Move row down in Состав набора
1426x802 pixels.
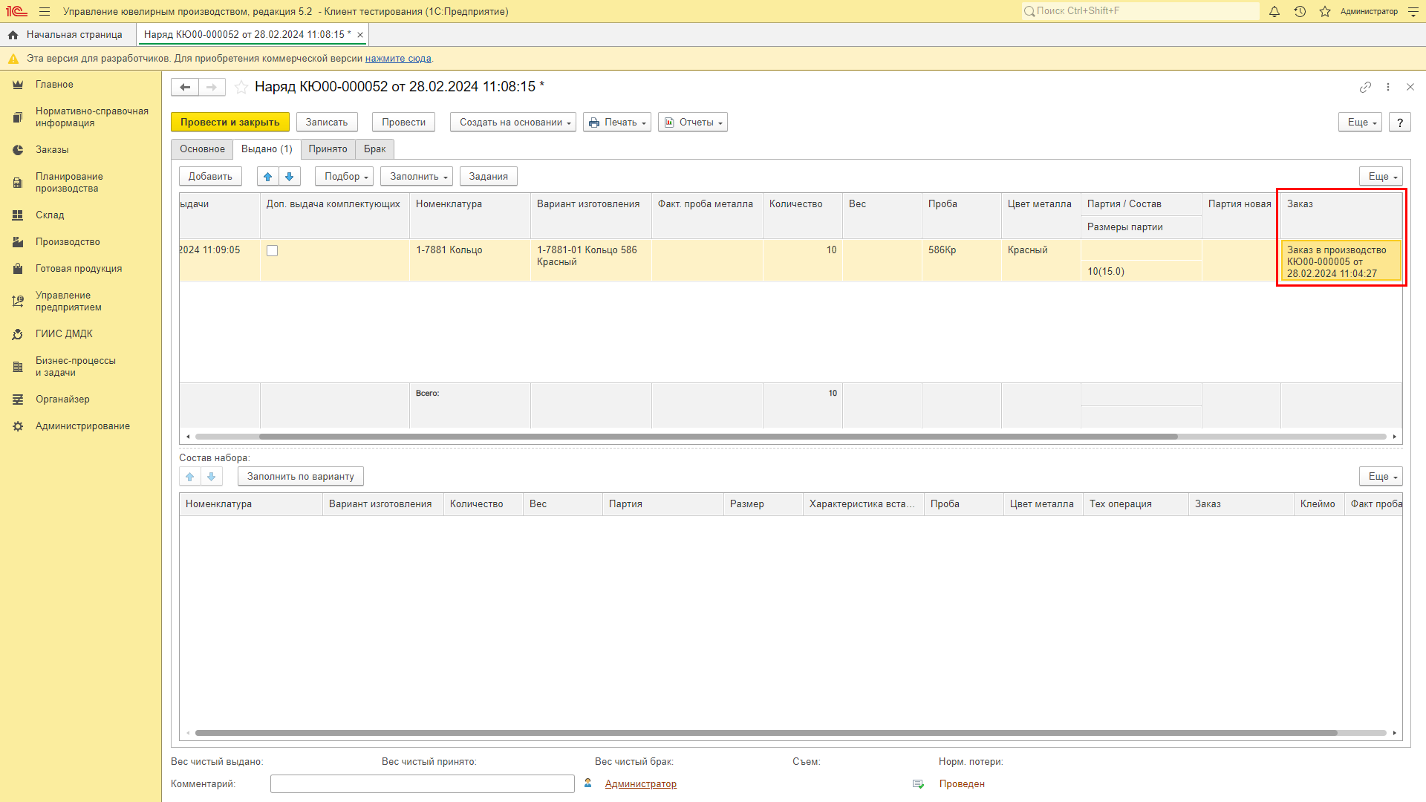pyautogui.click(x=212, y=476)
